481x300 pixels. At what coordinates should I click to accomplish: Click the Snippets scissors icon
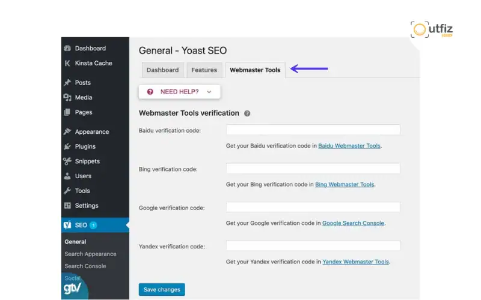67,161
